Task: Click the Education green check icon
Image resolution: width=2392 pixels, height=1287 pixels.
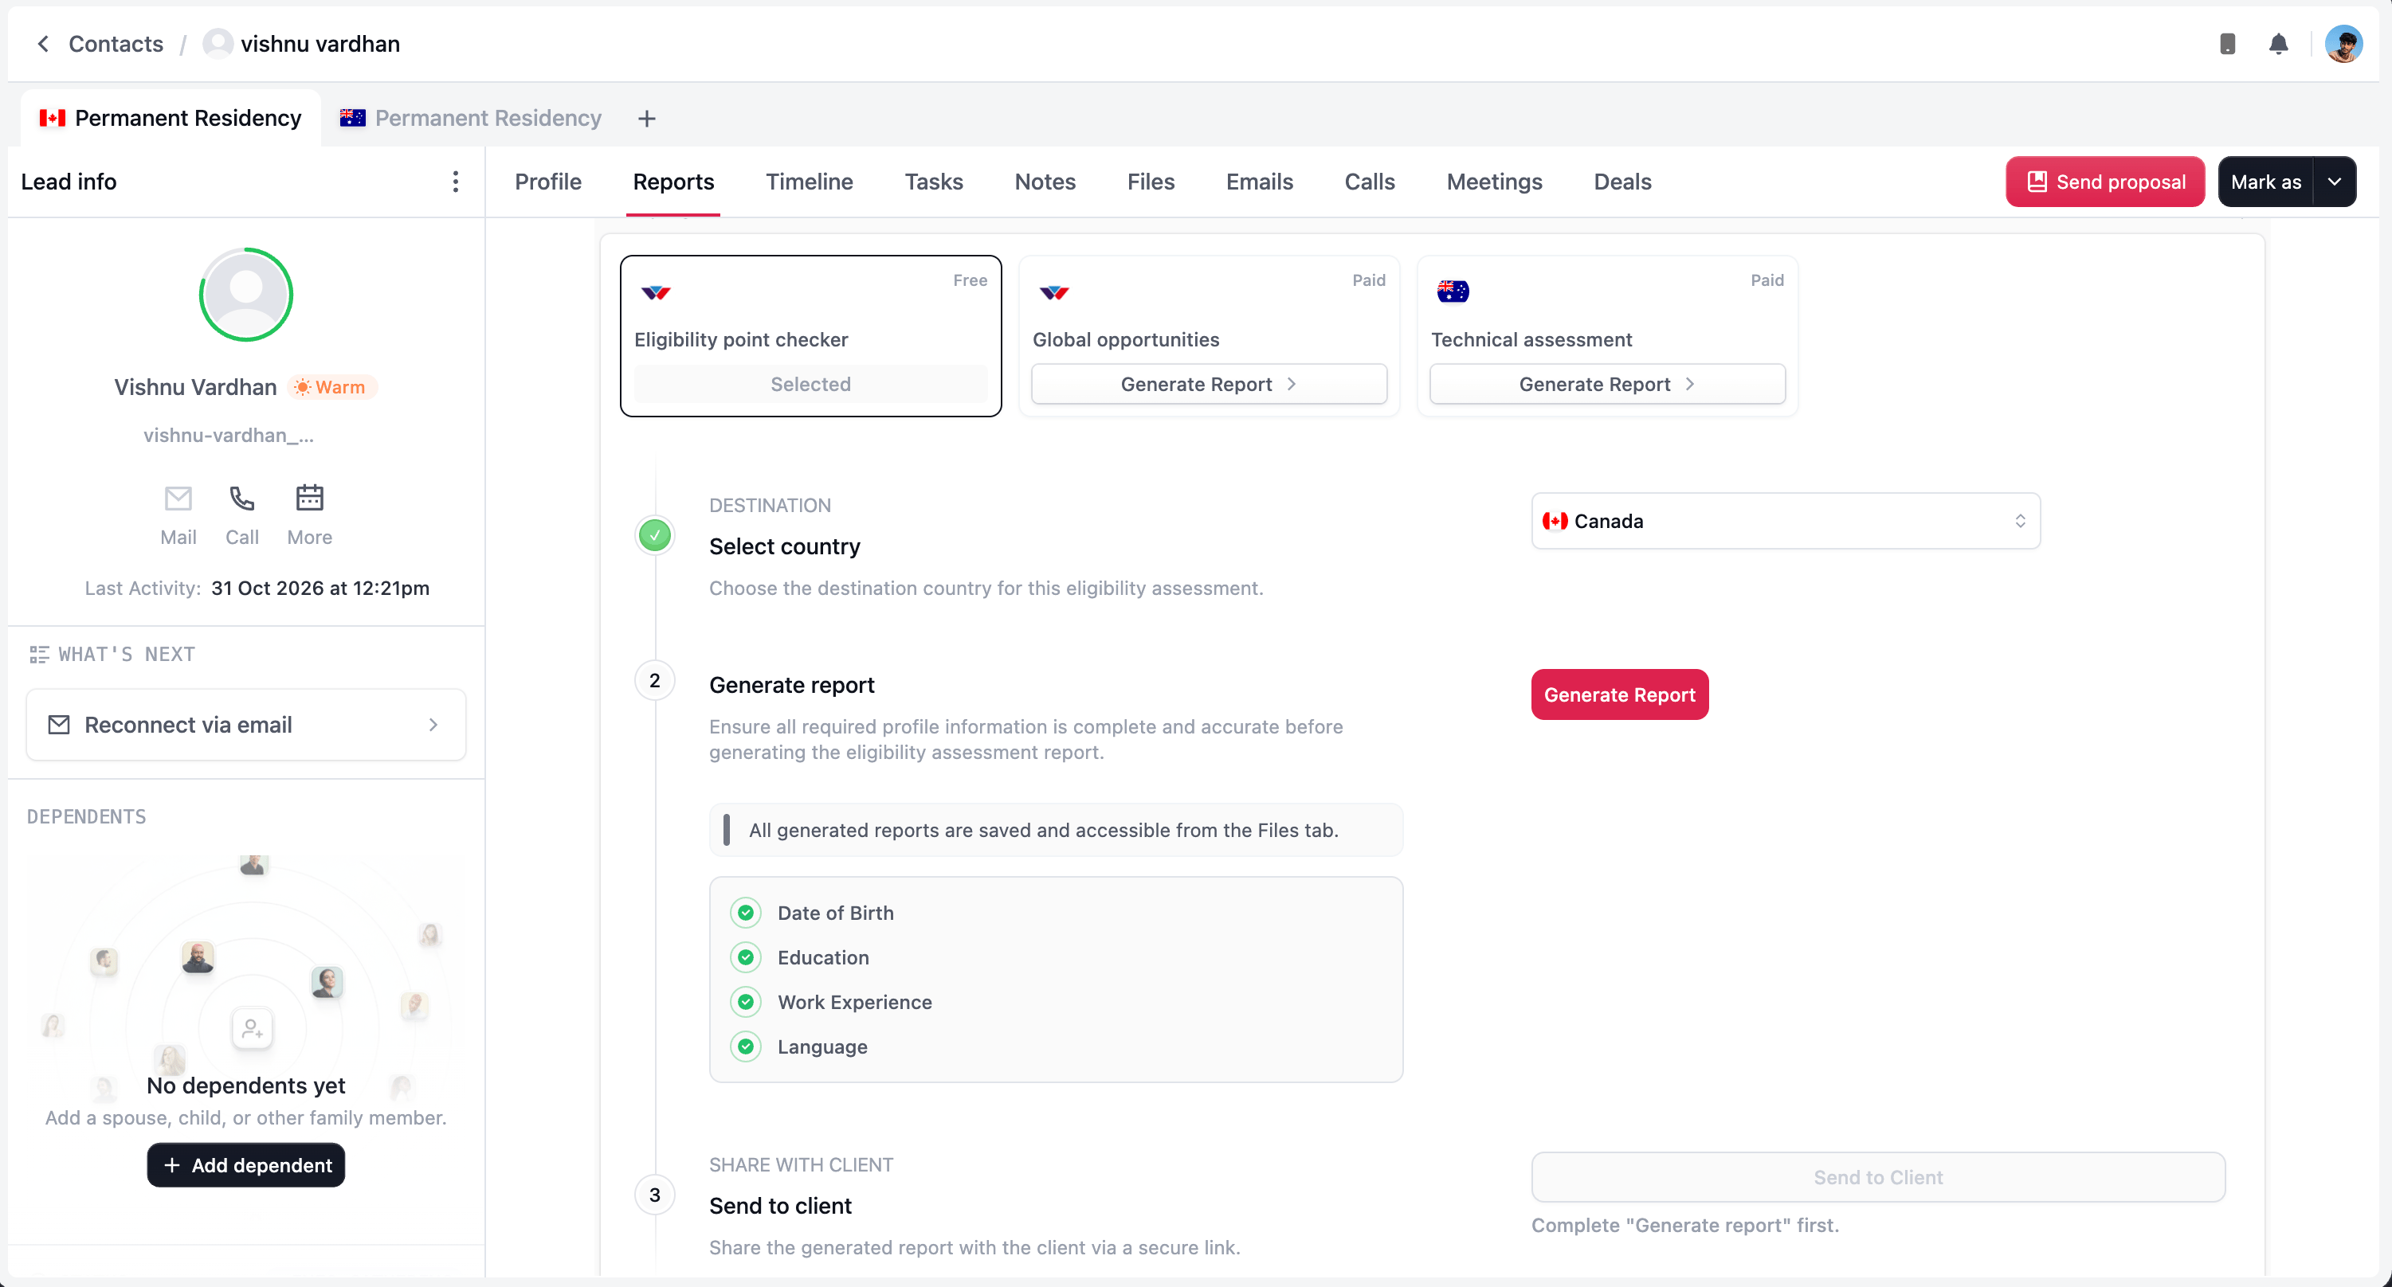Action: click(x=745, y=957)
